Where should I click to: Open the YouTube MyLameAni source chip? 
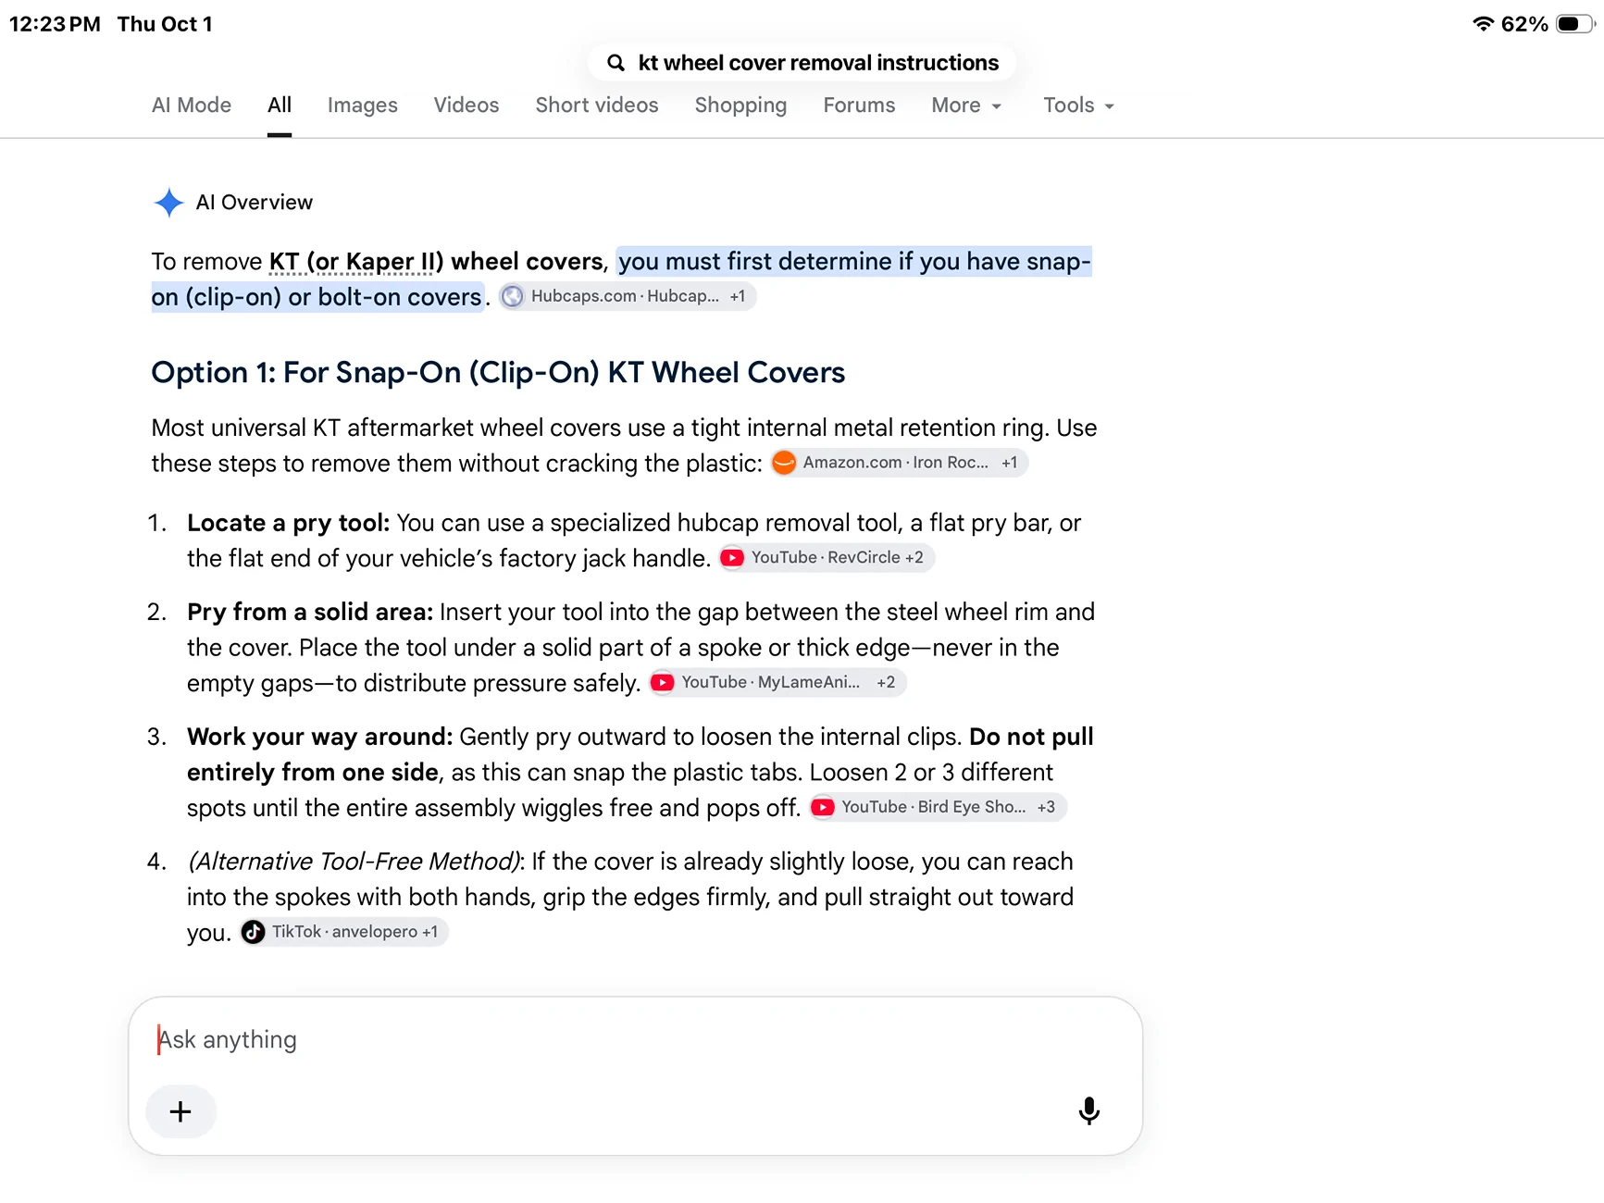[777, 683]
